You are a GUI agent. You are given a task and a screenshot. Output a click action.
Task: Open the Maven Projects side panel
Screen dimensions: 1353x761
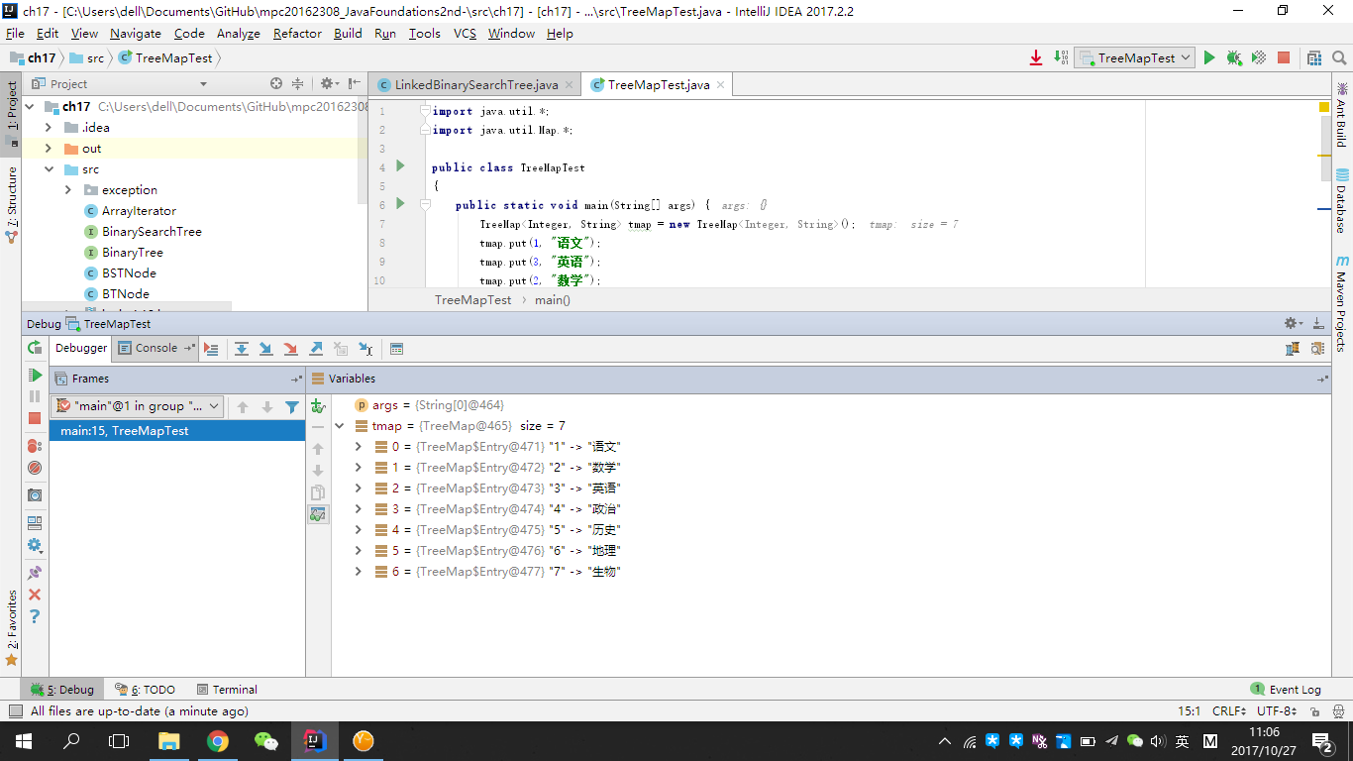[x=1341, y=302]
